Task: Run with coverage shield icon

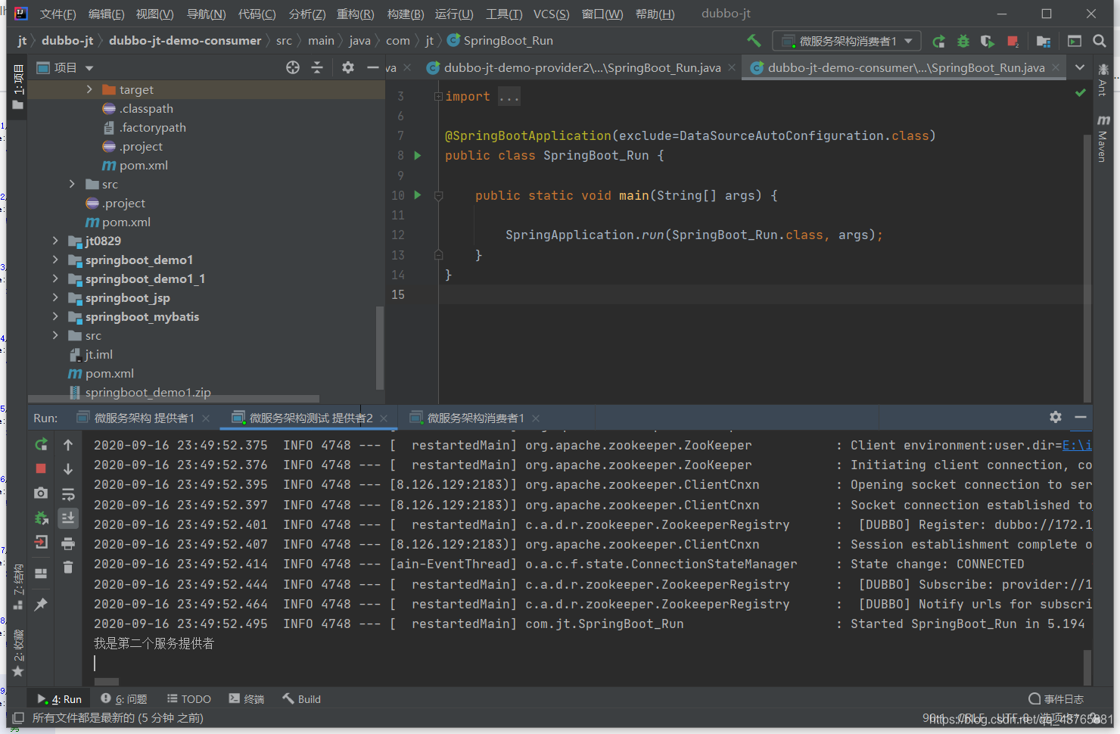Action: pyautogui.click(x=988, y=41)
